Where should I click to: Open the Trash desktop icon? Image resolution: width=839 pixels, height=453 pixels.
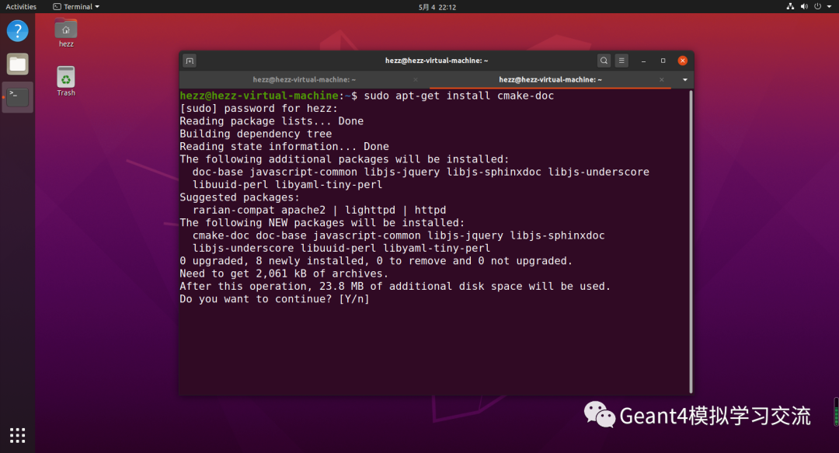pyautogui.click(x=66, y=82)
